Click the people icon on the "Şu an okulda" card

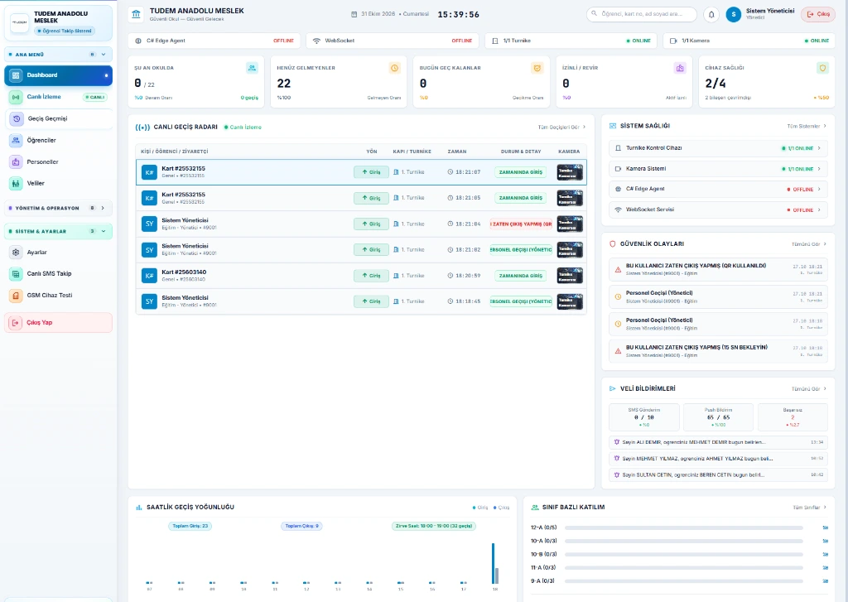click(252, 68)
